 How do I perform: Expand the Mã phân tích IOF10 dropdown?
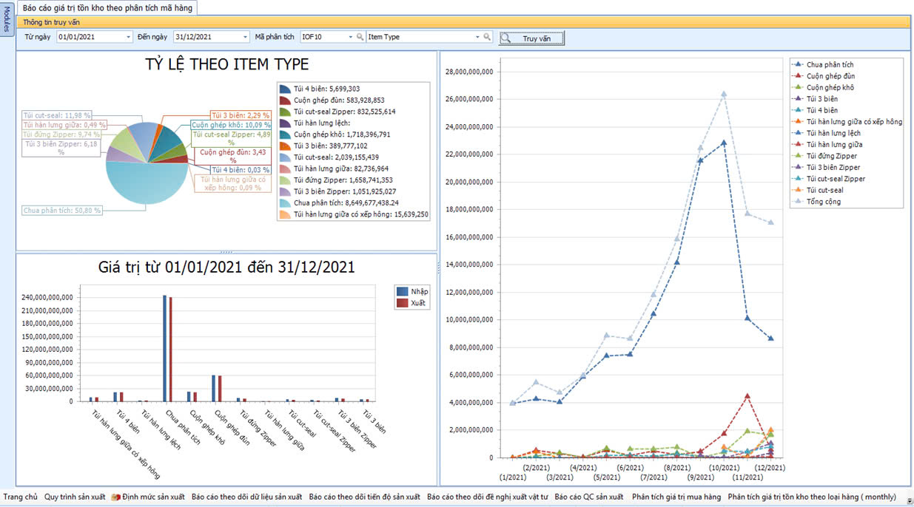click(350, 37)
